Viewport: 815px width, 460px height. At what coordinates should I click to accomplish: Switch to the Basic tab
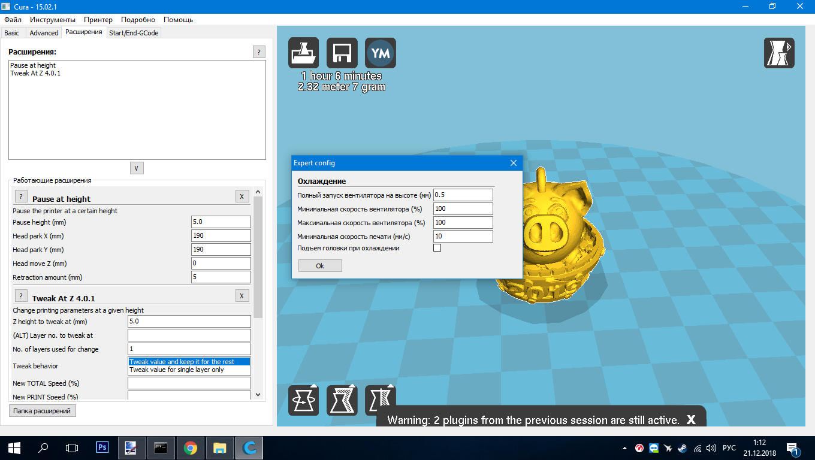[12, 33]
